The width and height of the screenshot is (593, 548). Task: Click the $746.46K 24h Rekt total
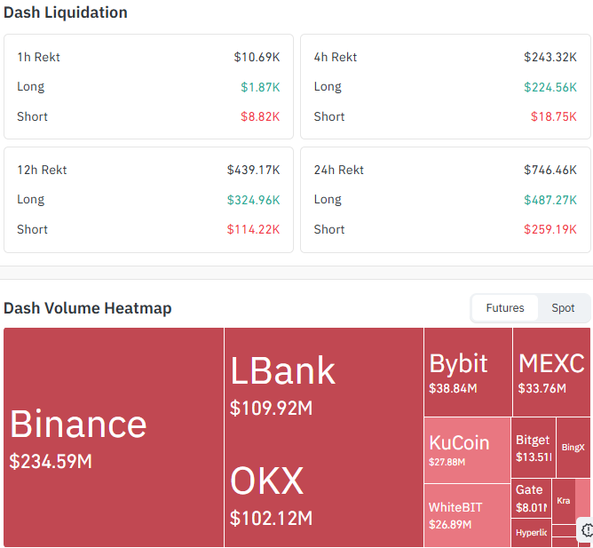click(550, 170)
